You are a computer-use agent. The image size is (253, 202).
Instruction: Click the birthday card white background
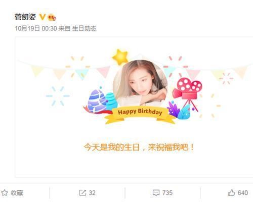click(x=134, y=107)
